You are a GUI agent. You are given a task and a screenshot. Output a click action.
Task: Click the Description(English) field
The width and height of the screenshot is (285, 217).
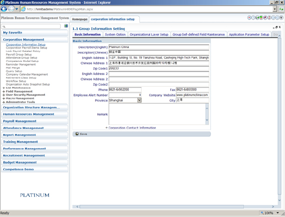159,47
